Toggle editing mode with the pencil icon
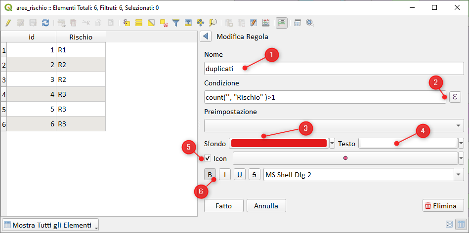This screenshot has width=469, height=233. point(8,23)
